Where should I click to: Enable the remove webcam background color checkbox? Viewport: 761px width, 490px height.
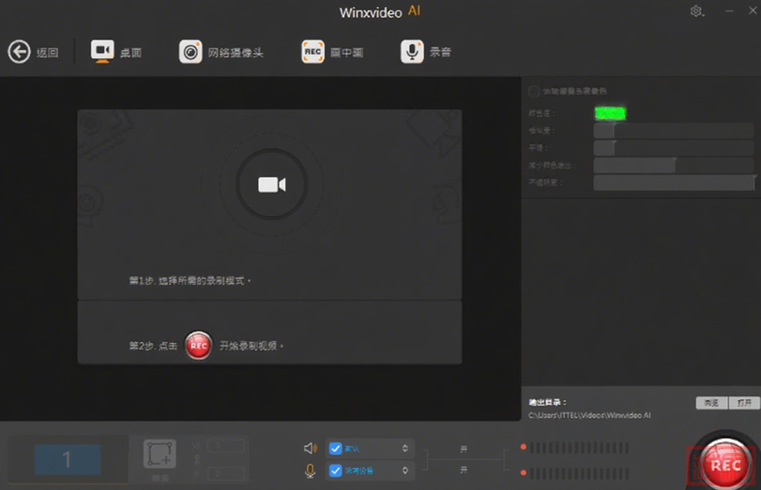pyautogui.click(x=533, y=91)
